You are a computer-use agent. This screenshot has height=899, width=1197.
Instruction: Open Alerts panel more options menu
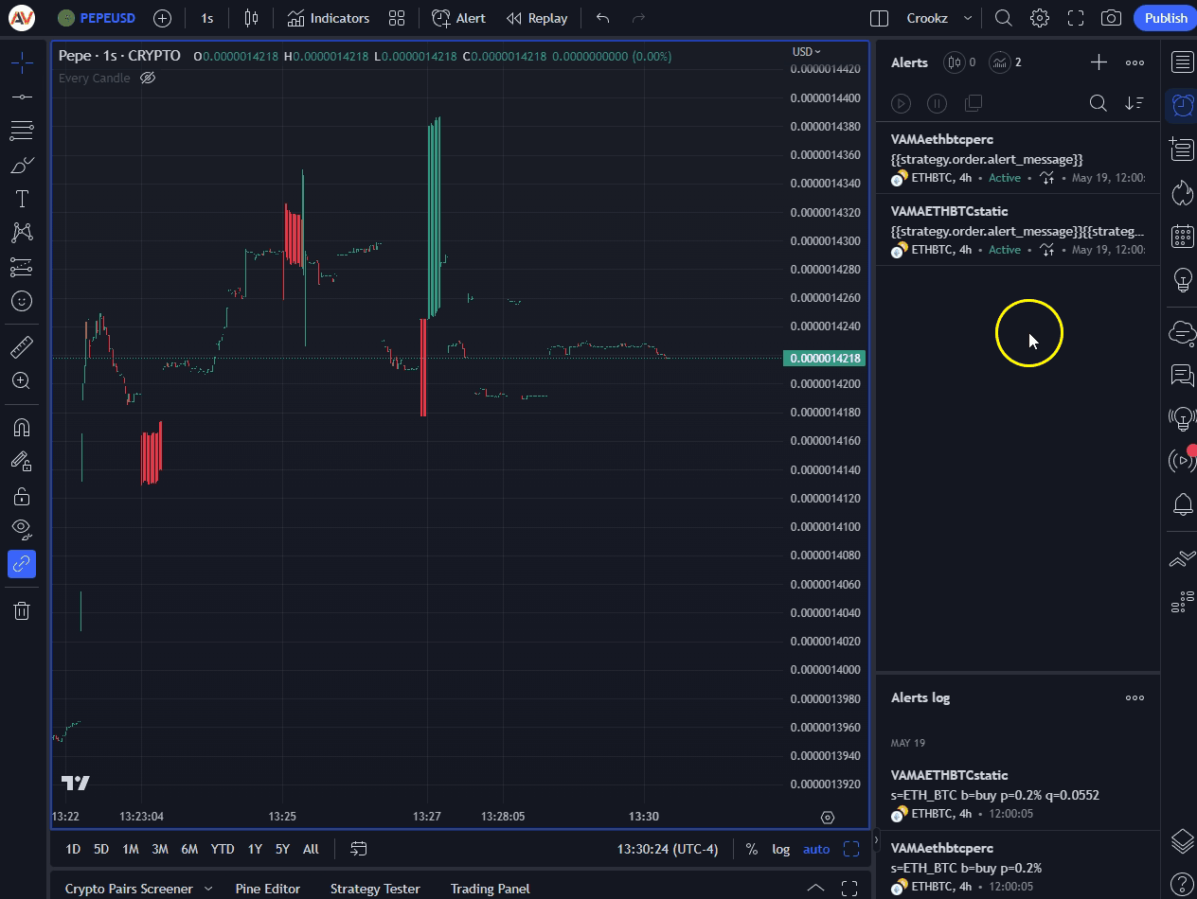click(1134, 62)
